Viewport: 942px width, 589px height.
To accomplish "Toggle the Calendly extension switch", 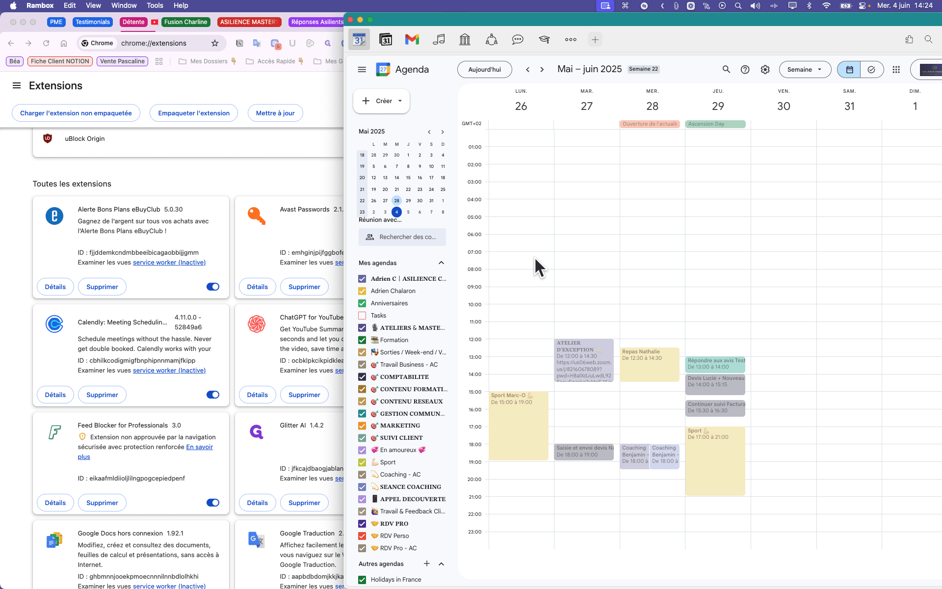I will [213, 395].
